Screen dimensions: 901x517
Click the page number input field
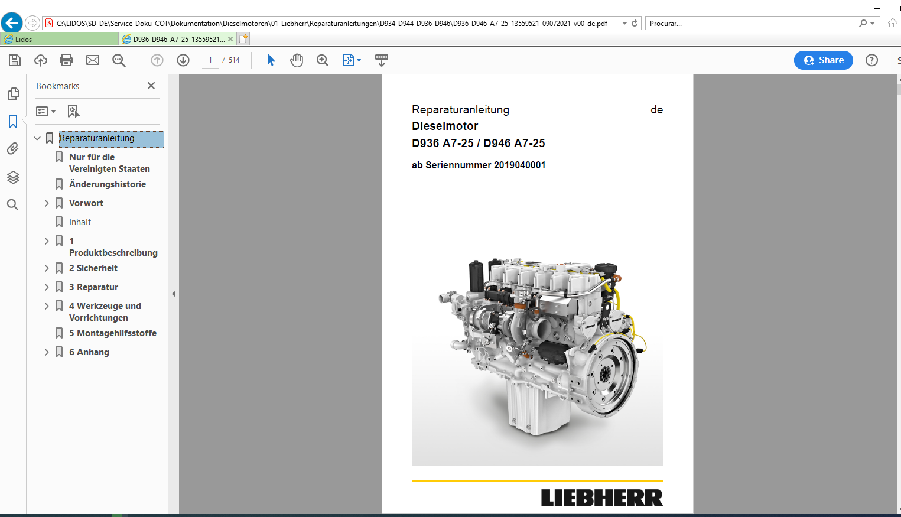210,60
